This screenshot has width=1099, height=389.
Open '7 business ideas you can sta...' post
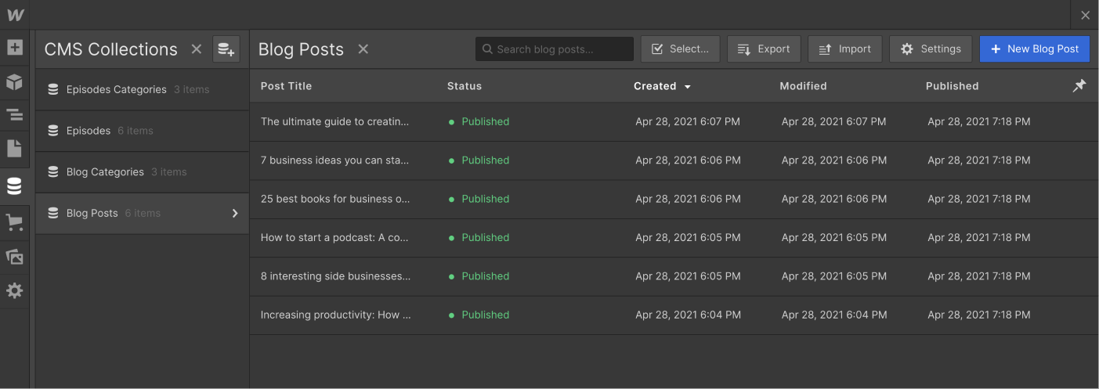[334, 160]
